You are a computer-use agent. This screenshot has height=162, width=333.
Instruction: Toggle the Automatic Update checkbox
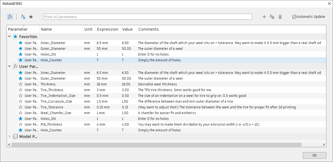(x=294, y=17)
